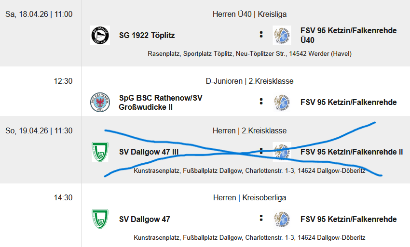
Task: Open the BSC Rathenow club crest
Action: 100,102
